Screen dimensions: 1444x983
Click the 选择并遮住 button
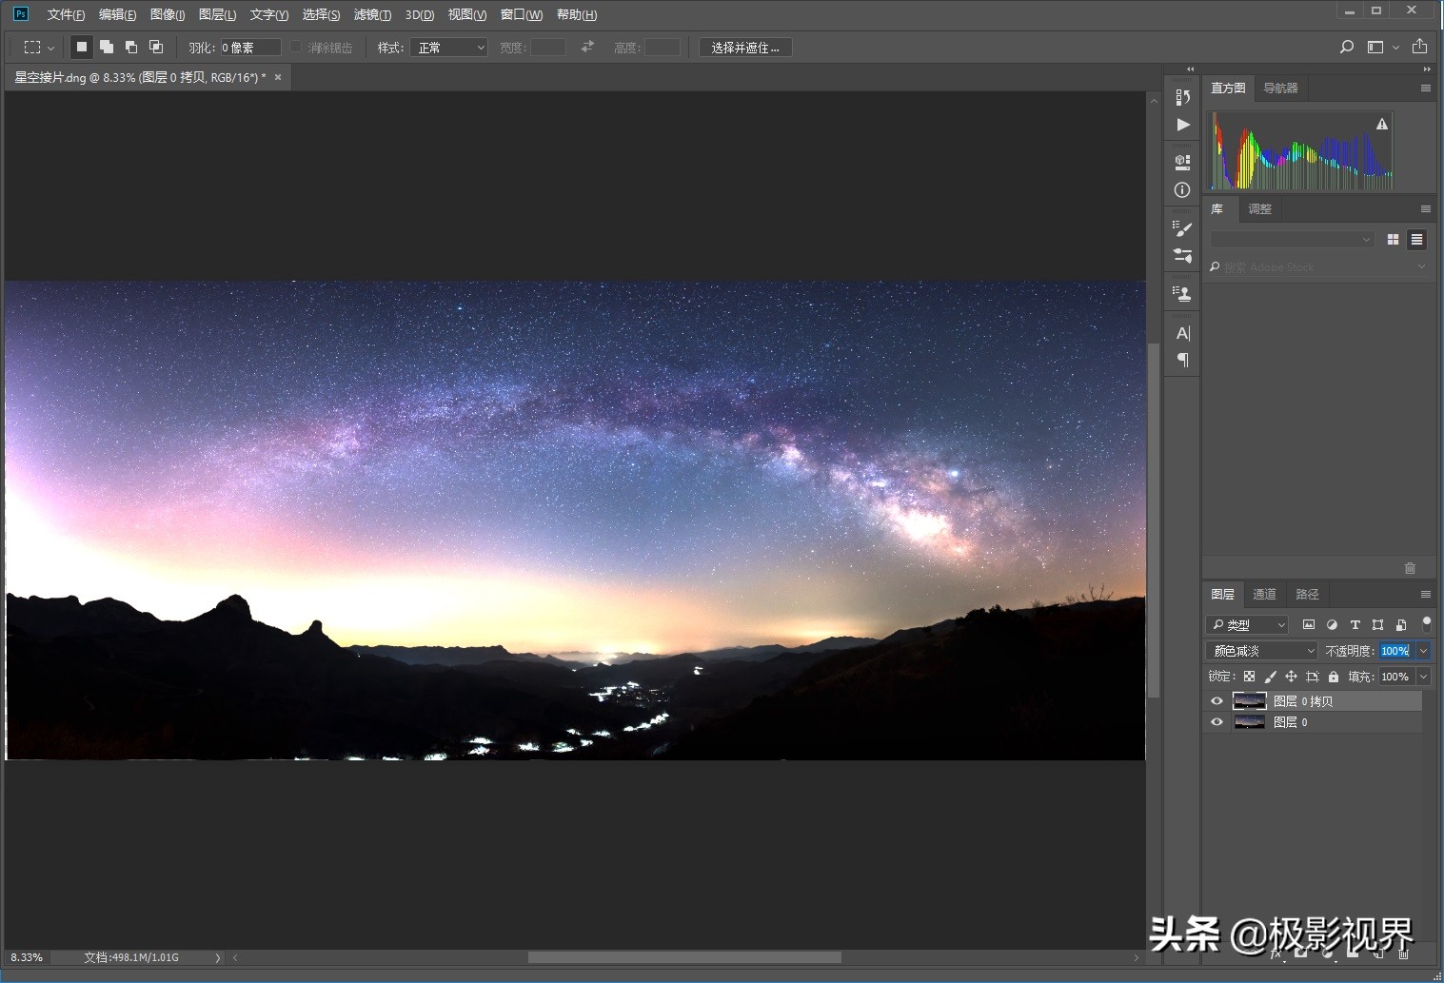[744, 48]
